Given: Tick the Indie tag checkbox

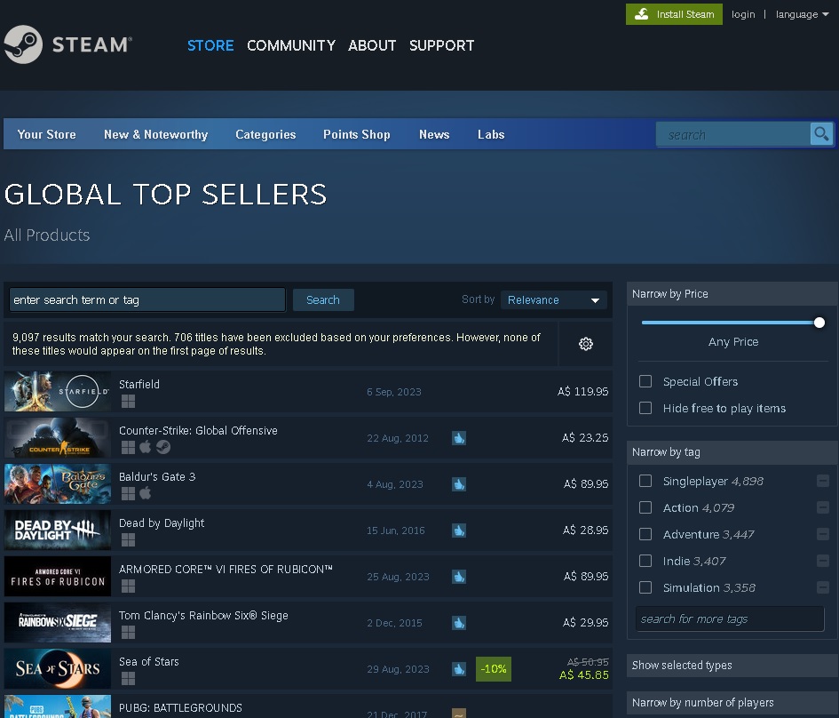Looking at the screenshot, I should (645, 561).
